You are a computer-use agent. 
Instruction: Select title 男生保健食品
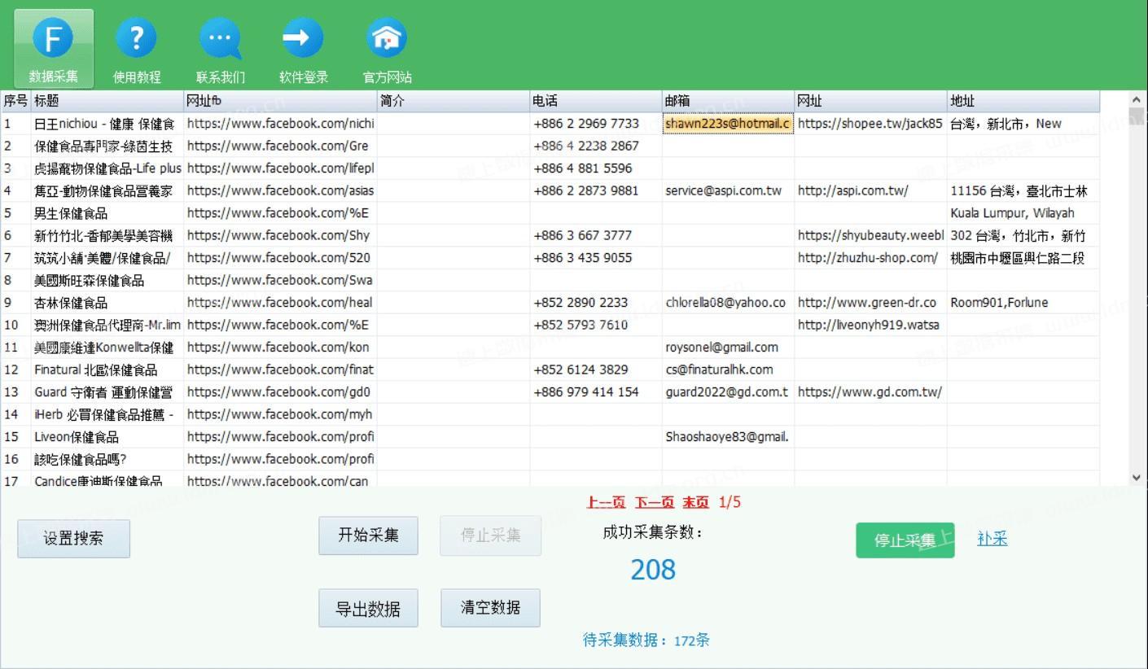(107, 213)
